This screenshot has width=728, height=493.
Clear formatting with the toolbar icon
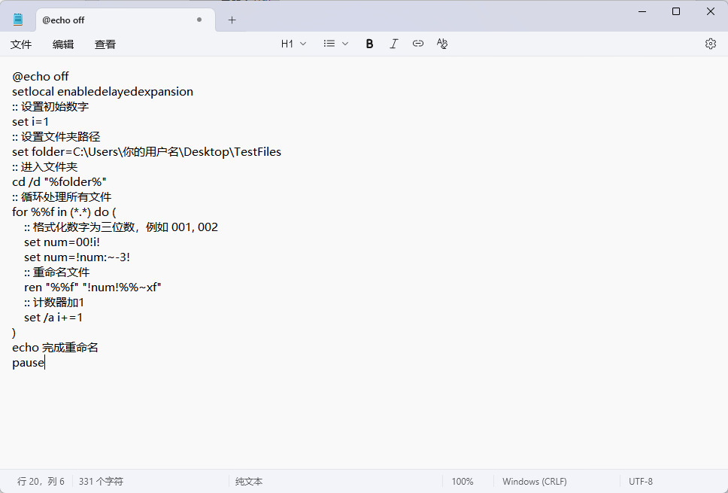tap(442, 44)
